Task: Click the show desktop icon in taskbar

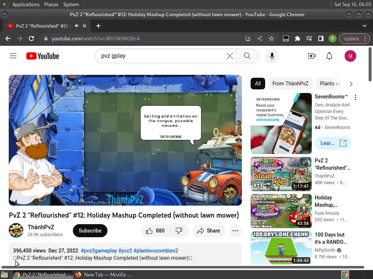Action: [x=4, y=275]
